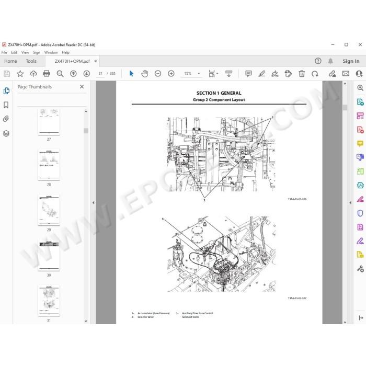This screenshot has height=366, width=366.
Task: Open the sign document tool
Action: pos(274,74)
